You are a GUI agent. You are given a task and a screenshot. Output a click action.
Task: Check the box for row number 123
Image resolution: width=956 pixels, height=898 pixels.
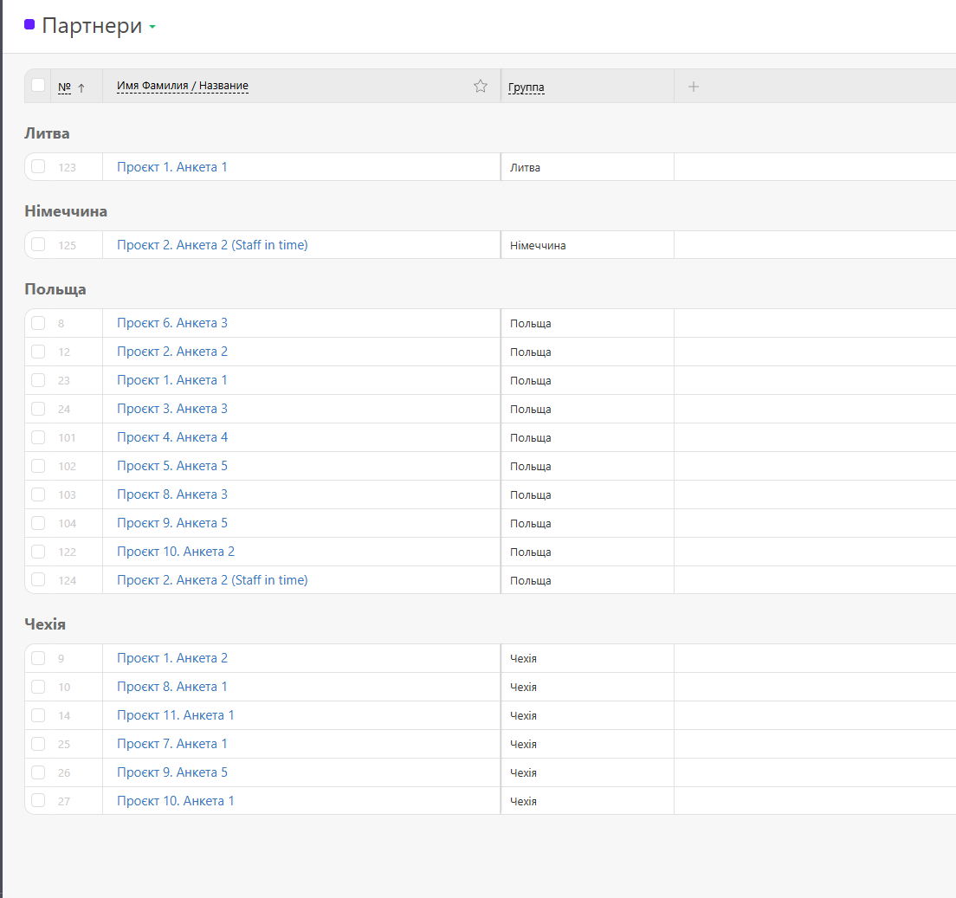(38, 166)
